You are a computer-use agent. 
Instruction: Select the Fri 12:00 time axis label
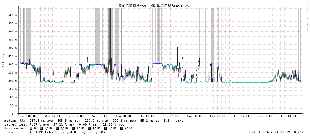tap(265, 116)
